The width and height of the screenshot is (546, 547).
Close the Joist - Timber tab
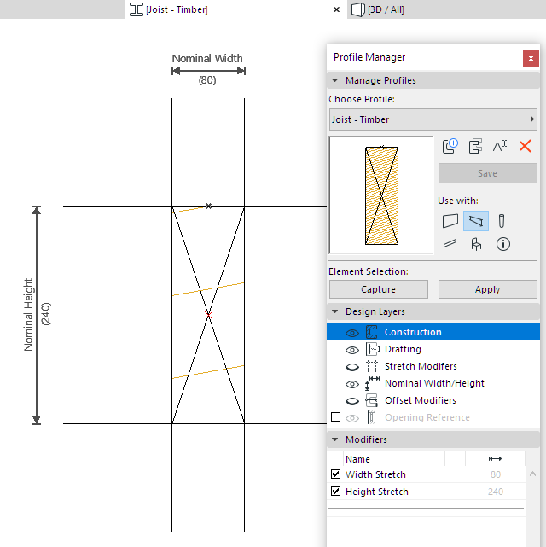[x=336, y=9]
